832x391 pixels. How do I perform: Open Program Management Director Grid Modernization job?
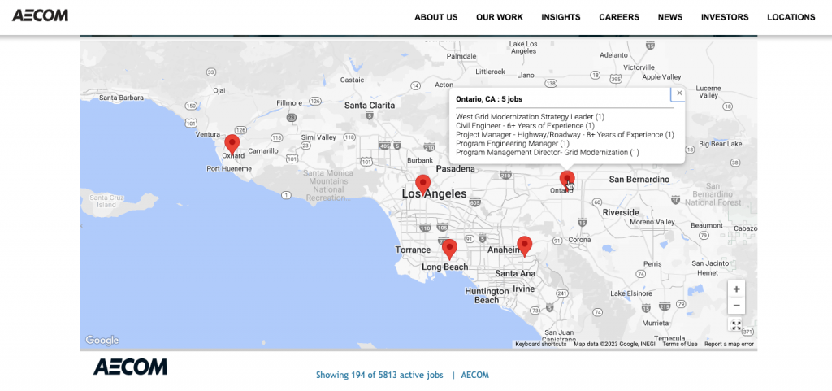point(548,152)
